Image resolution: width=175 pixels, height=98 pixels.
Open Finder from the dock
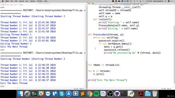20,94
